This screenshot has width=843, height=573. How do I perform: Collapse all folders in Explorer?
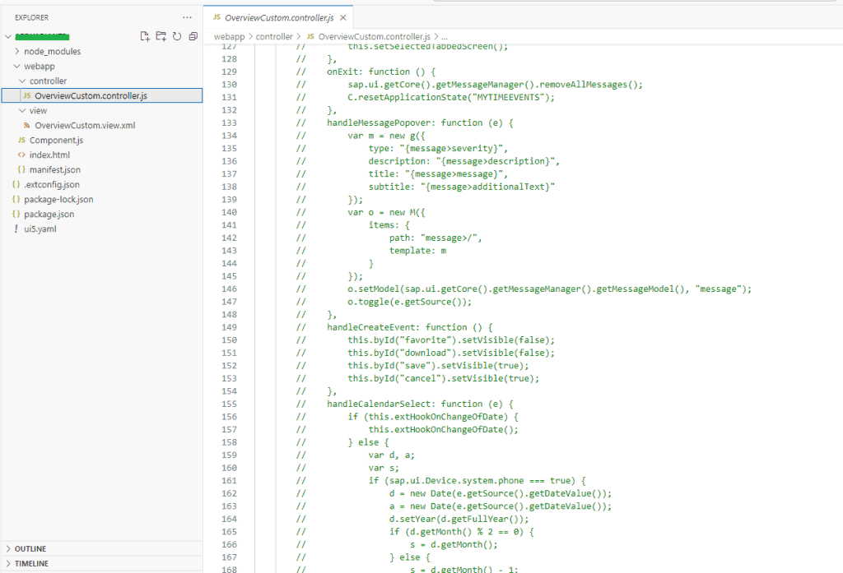[x=193, y=36]
